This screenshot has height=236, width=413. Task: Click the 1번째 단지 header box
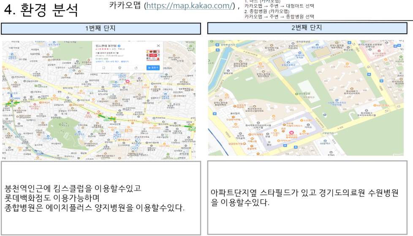coord(101,28)
